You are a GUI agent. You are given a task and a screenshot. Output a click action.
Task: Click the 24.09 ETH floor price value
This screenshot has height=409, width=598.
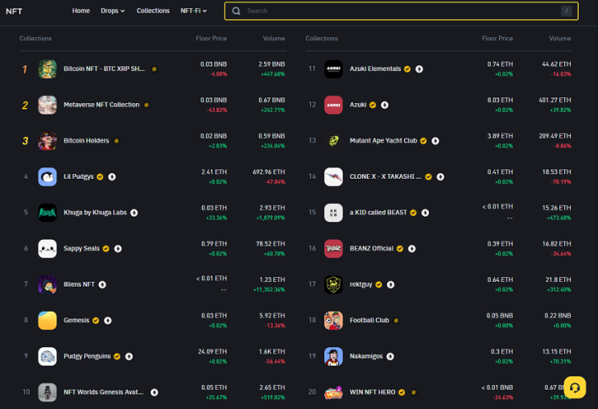212,352
